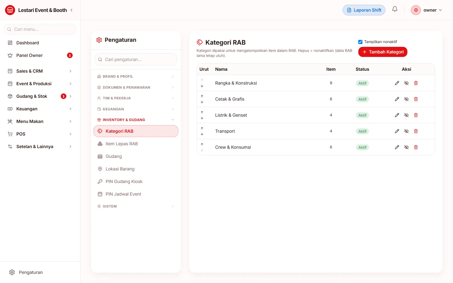Edit the Rangka & Konstruksi category
The height and width of the screenshot is (283, 453).
(397, 83)
